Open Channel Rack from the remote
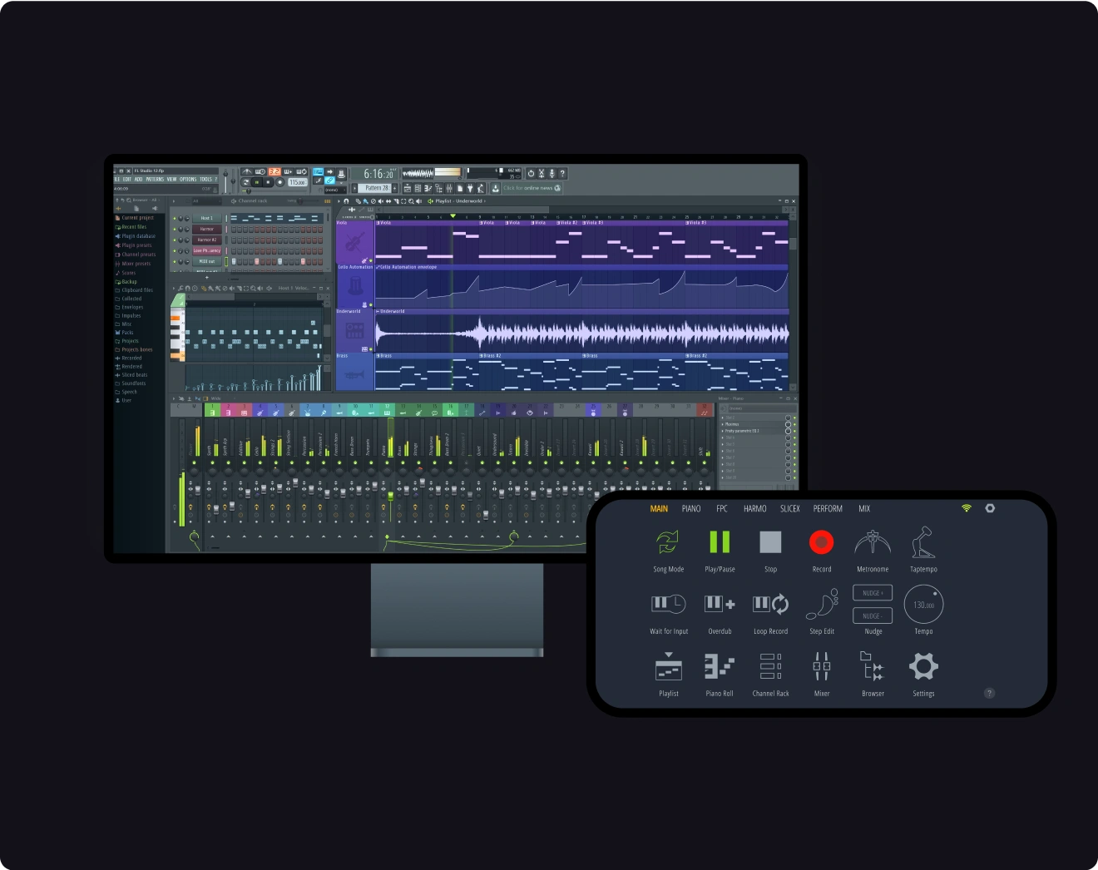Viewport: 1098px width, 870px height. pos(771,666)
